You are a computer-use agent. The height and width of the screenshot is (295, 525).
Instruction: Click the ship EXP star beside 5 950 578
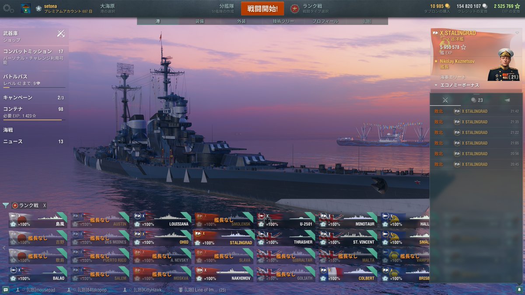click(464, 47)
